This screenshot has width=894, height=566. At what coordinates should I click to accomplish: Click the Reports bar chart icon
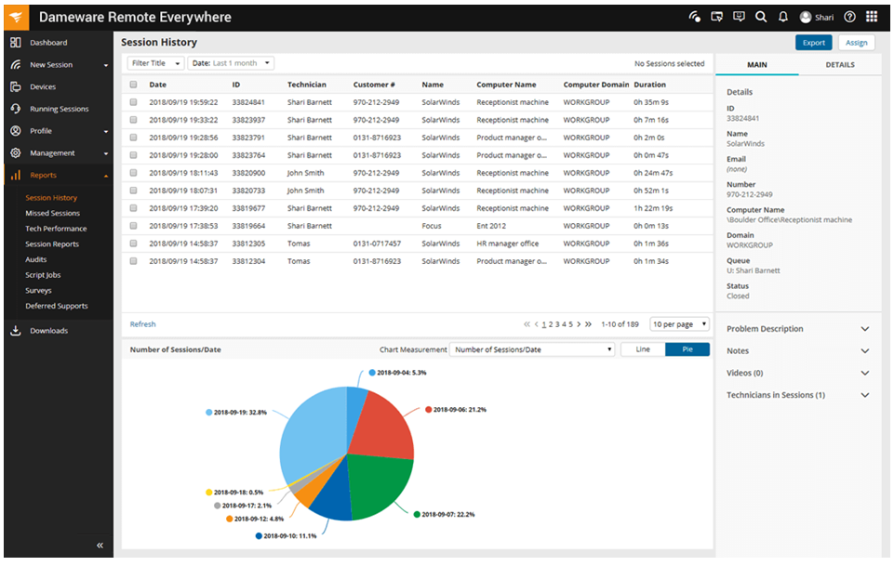pos(16,176)
